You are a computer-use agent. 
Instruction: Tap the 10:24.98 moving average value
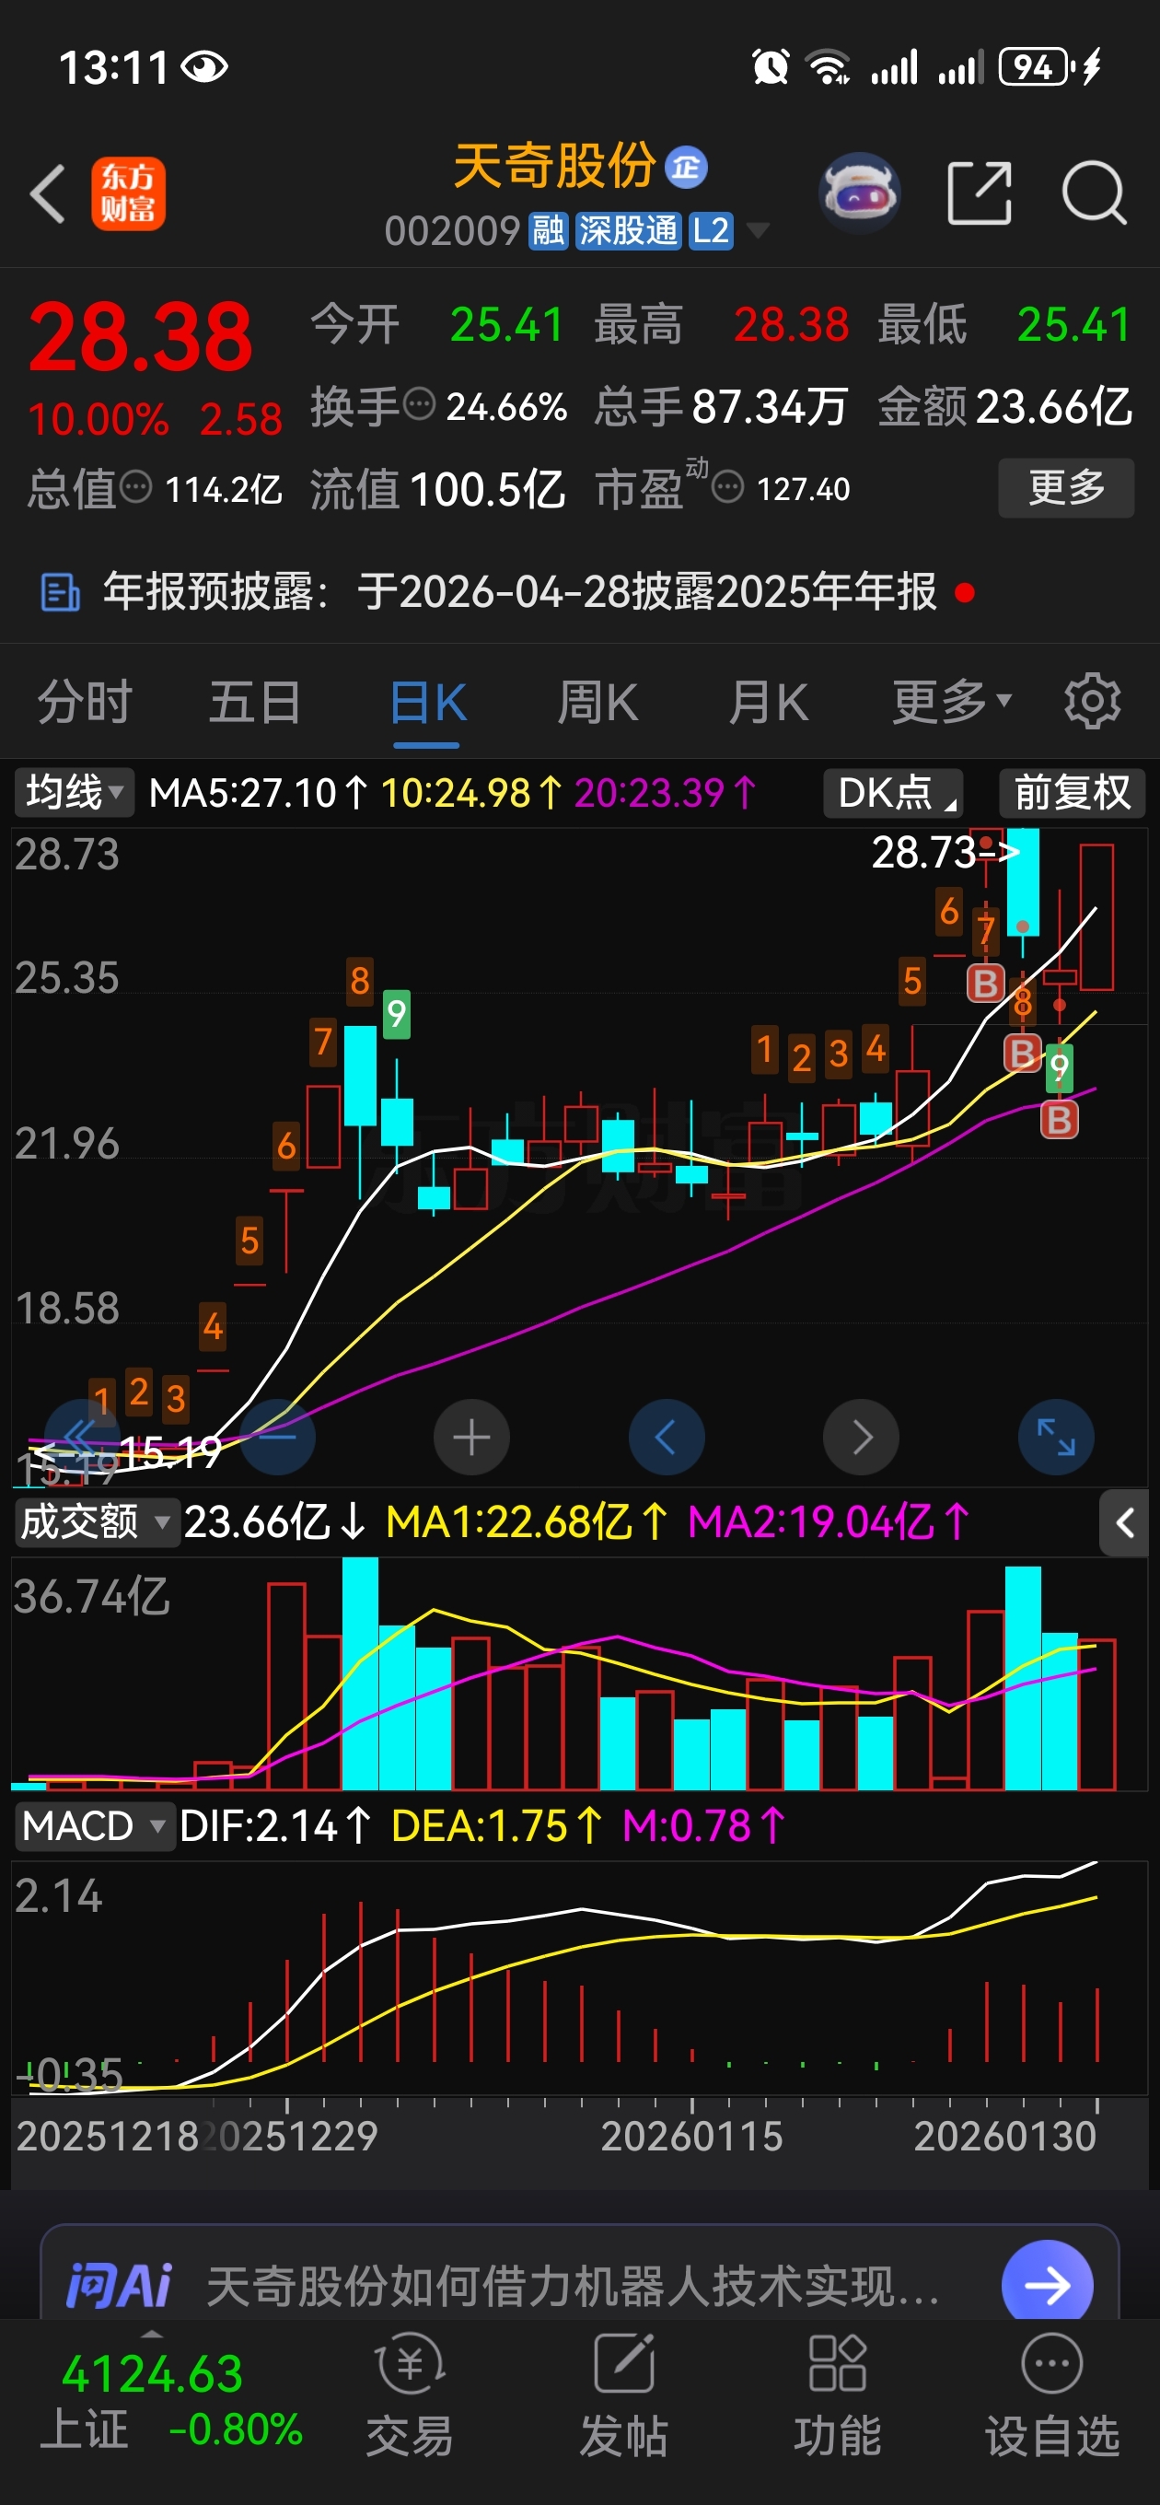[x=471, y=793]
